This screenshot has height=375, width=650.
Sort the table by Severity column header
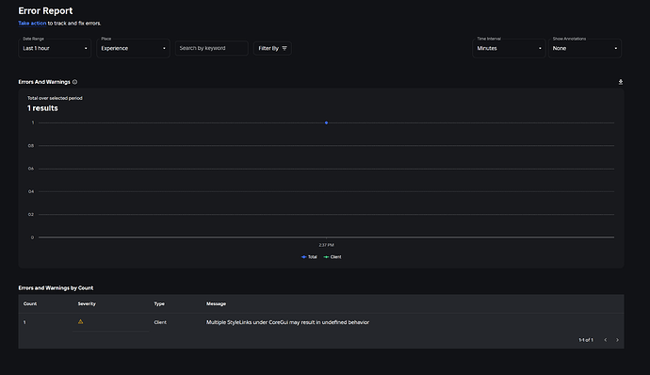(87, 303)
